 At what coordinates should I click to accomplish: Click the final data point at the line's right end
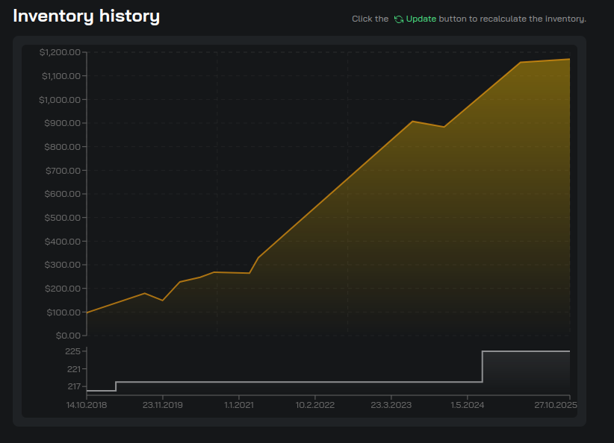pyautogui.click(x=569, y=59)
